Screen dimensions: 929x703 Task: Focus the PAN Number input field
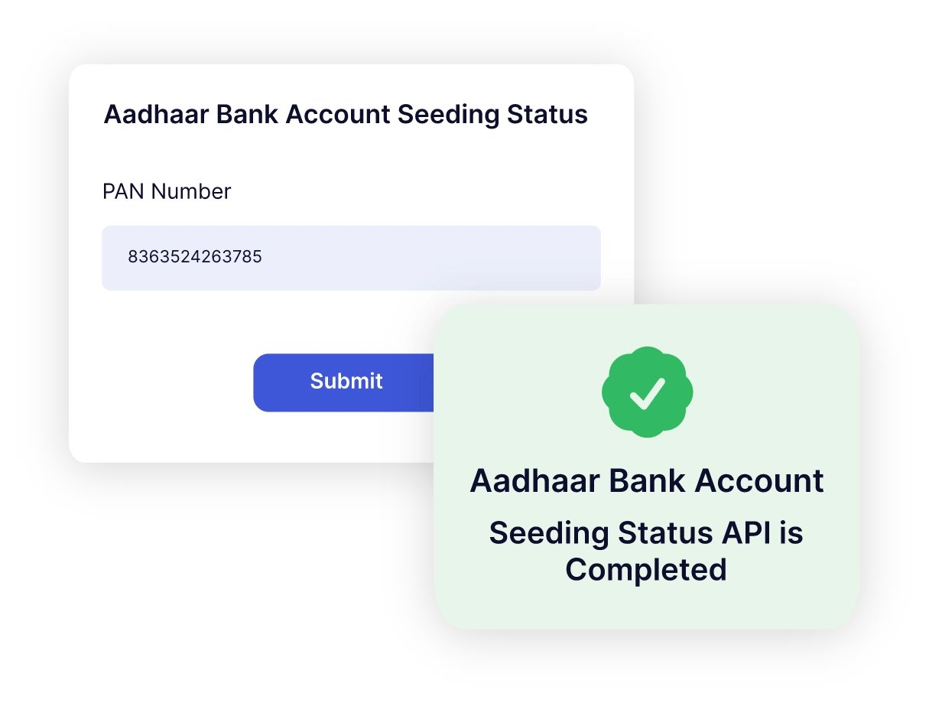pyautogui.click(x=351, y=258)
